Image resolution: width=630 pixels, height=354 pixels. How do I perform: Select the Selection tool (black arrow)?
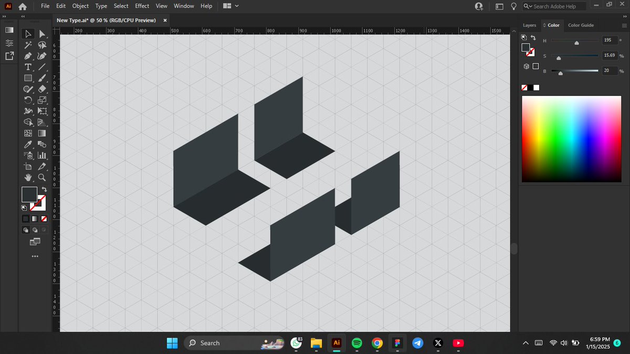(x=28, y=34)
